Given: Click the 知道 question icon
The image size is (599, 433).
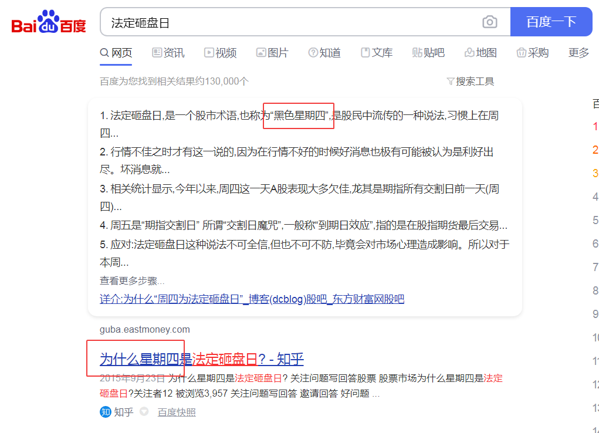Looking at the screenshot, I should pyautogui.click(x=313, y=52).
